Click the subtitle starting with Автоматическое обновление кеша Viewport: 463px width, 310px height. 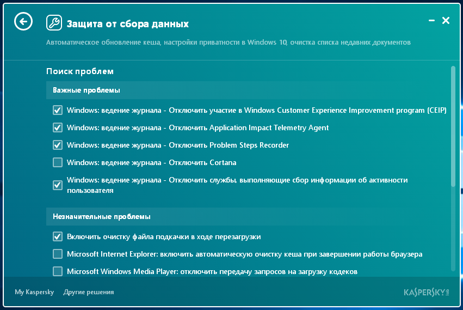click(229, 42)
